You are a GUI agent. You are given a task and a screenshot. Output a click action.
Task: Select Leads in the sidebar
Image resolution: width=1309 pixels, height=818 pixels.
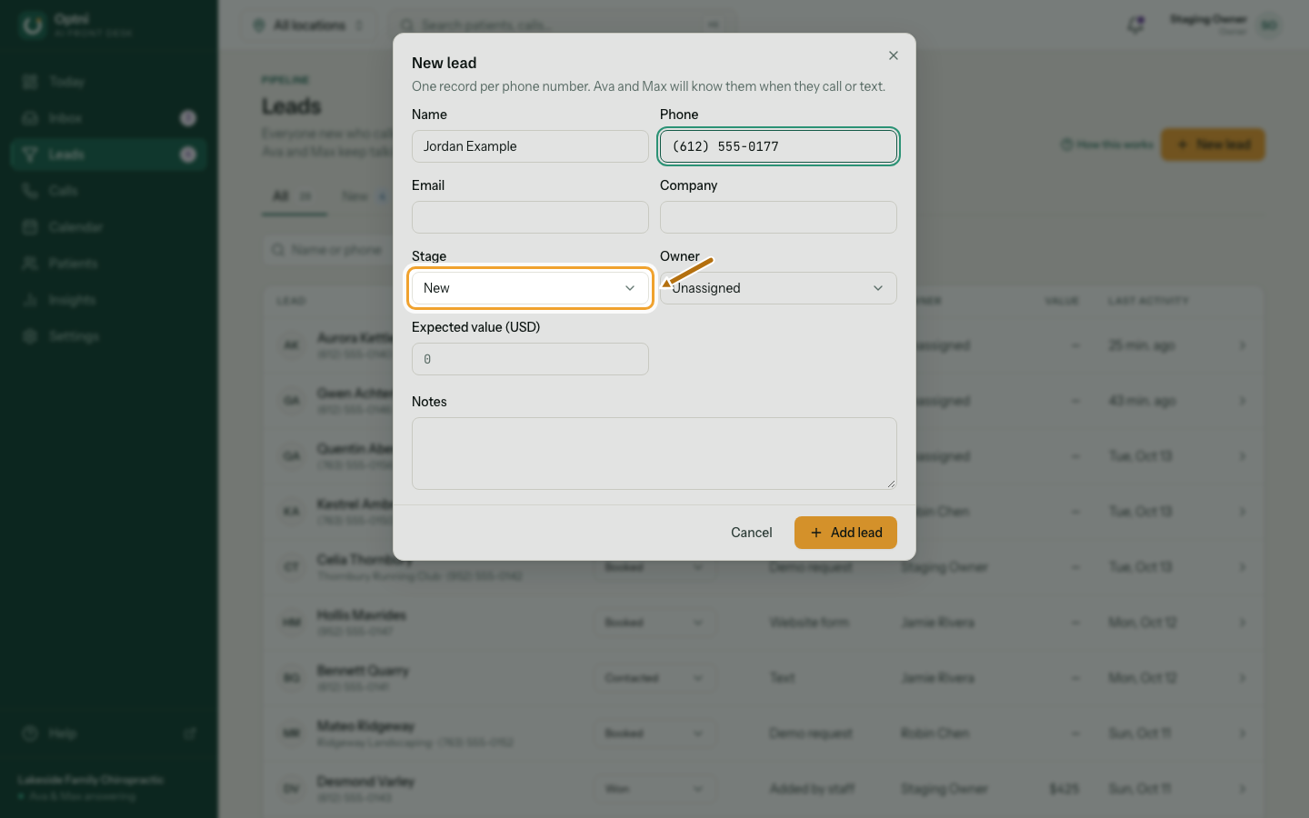coord(109,155)
